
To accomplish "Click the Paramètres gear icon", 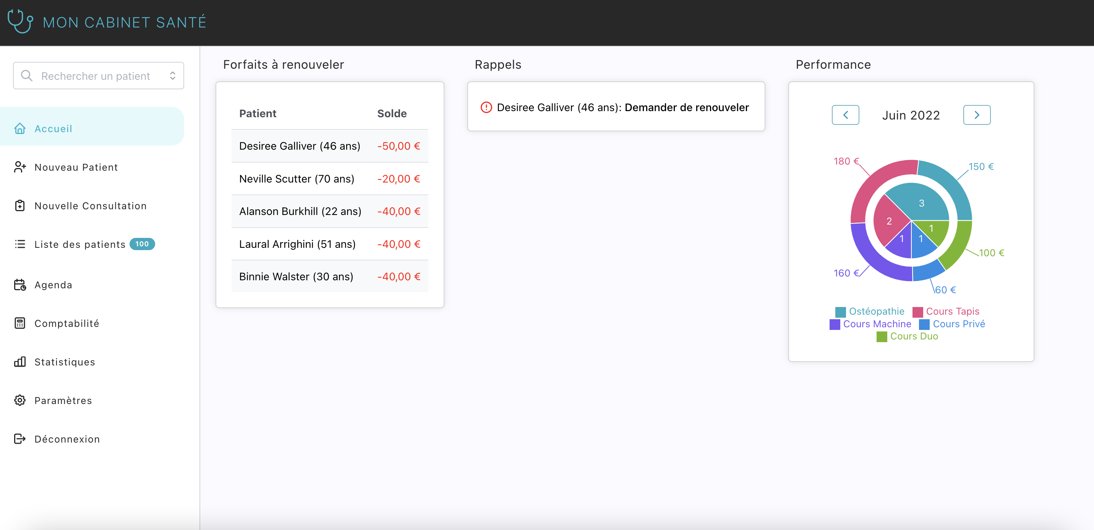I will (20, 401).
